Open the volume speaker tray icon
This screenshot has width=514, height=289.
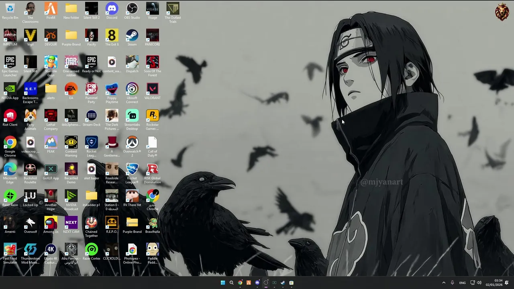coord(479,283)
